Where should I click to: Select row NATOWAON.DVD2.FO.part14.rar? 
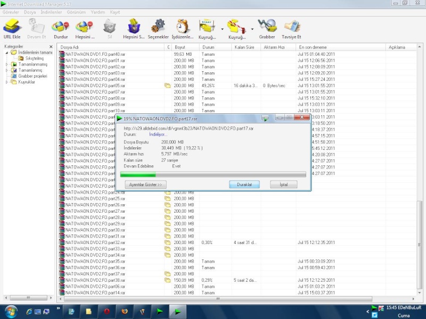237,293
